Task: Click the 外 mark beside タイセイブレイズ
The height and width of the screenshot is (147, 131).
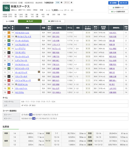Action: pos(16,36)
